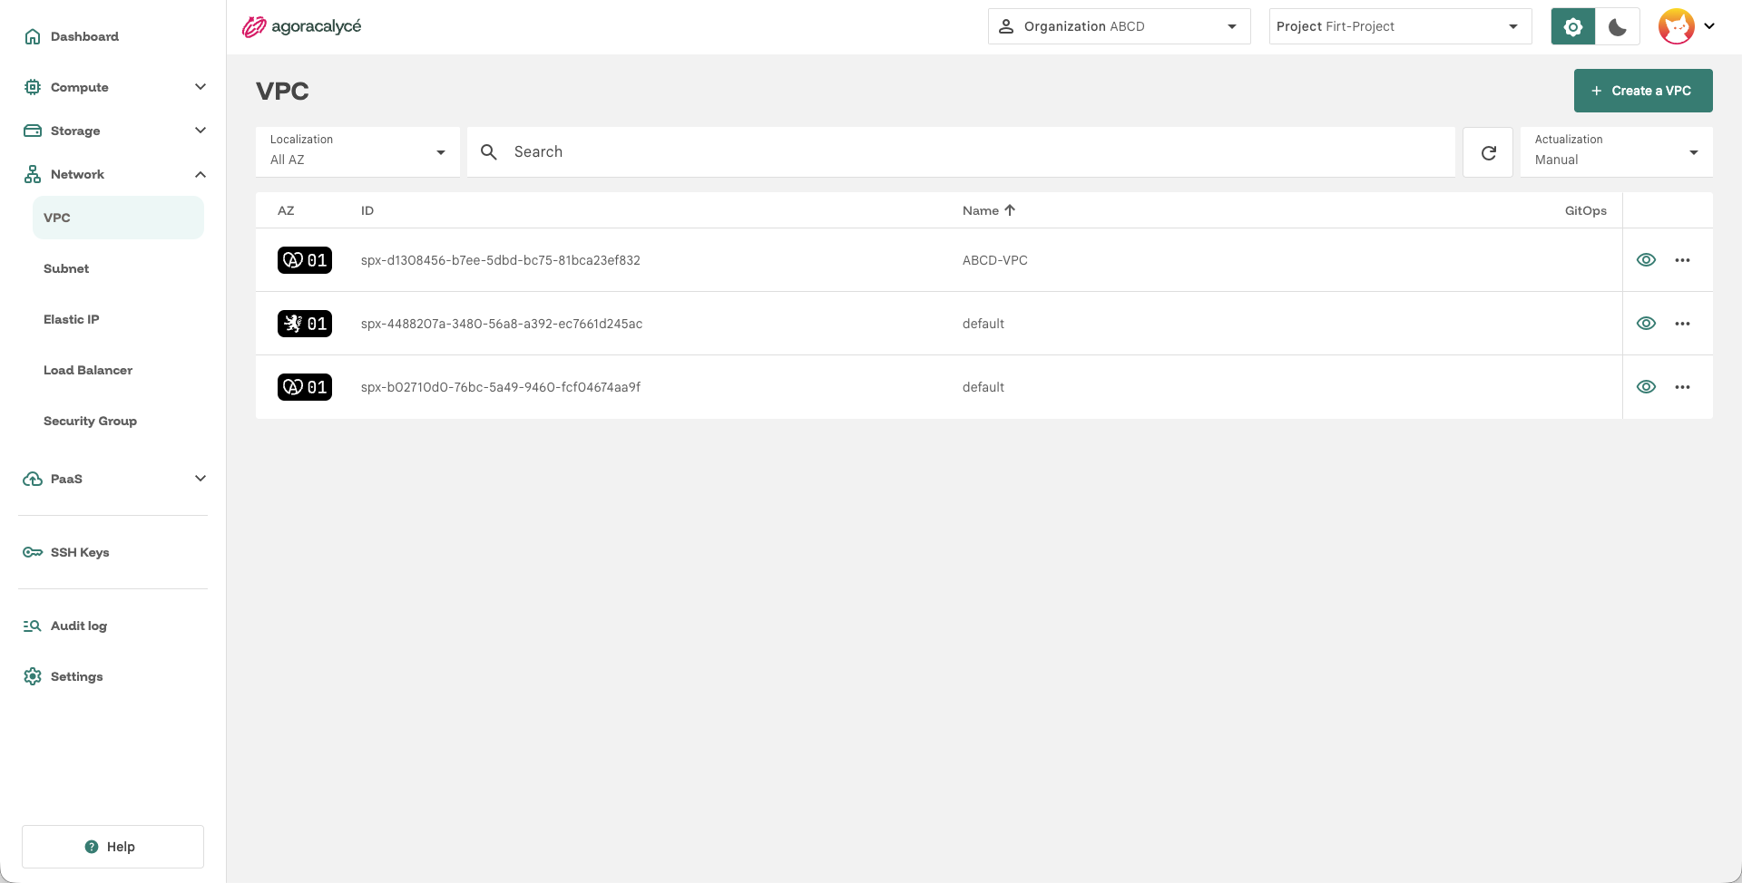Click the Help button

tap(113, 847)
